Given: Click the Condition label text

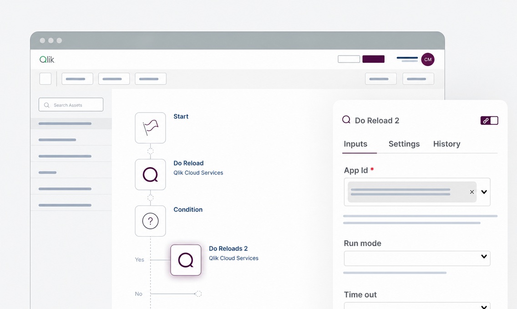Looking at the screenshot, I should pyautogui.click(x=188, y=210).
